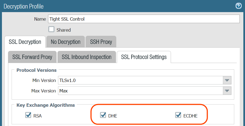Screen dimensions: 245x126
Task: Click the Decryption Profile title bar
Action: pyautogui.click(x=110, y=6)
